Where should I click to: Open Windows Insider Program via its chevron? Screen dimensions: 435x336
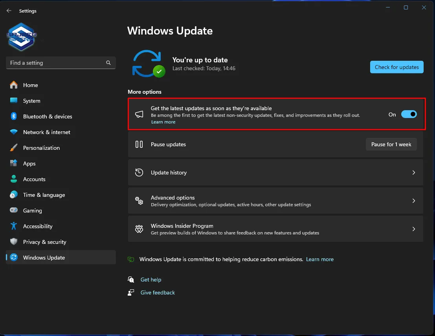[x=413, y=229]
